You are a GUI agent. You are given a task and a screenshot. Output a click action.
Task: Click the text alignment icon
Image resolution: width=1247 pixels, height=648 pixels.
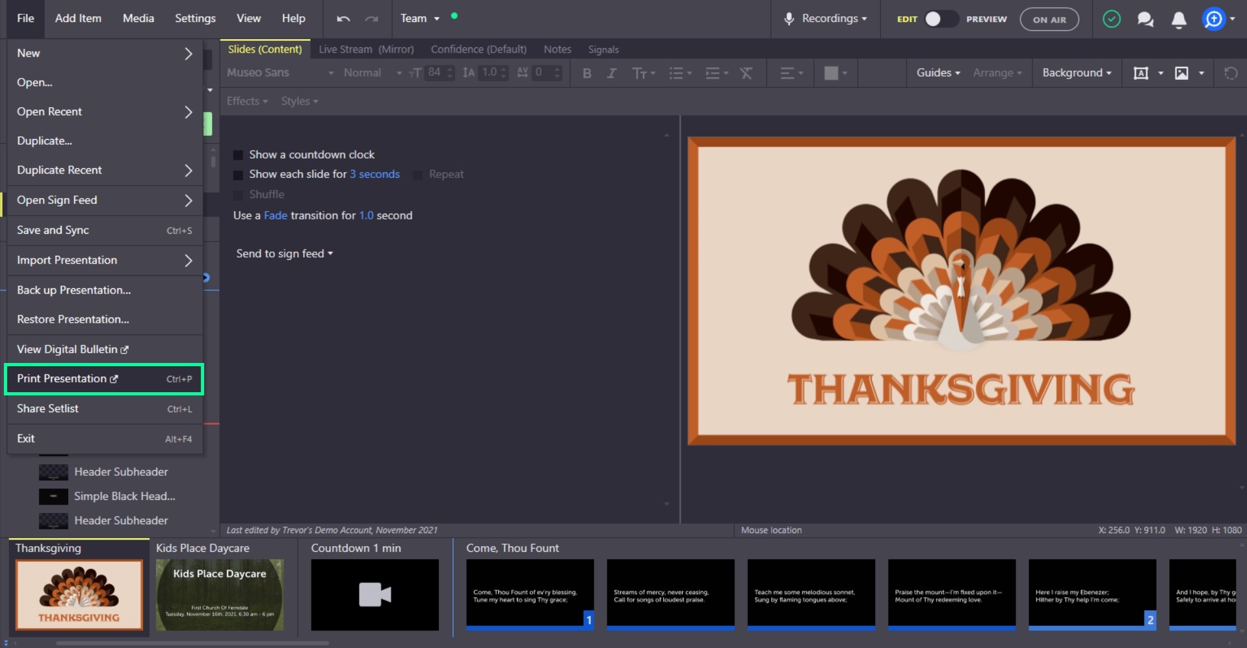pos(787,73)
